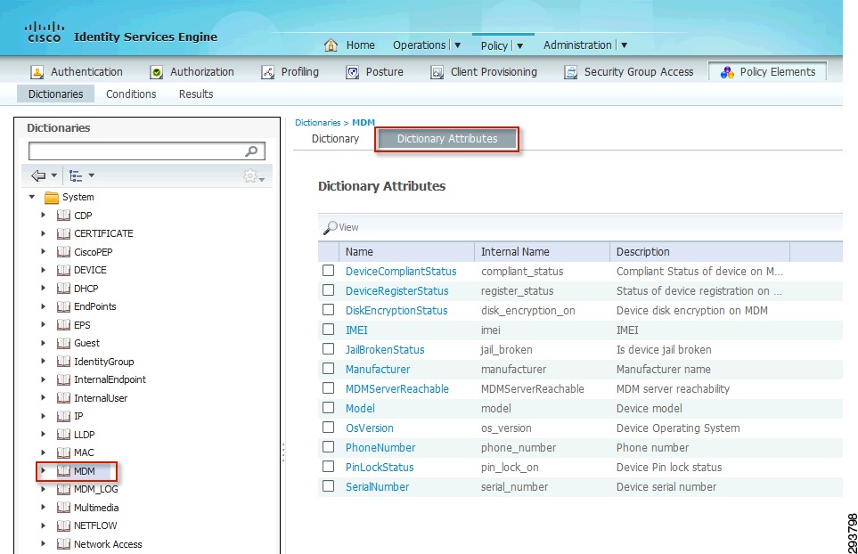This screenshot has height=554, width=858.
Task: Click the gear settings icon in Dictionaries panel
Action: coord(250,175)
